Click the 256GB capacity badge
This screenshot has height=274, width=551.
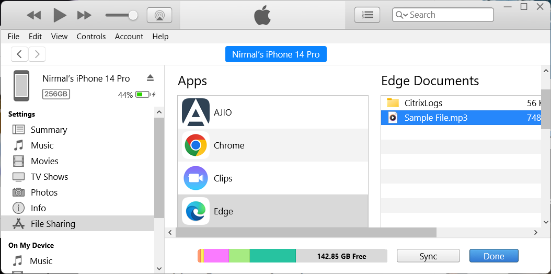56,94
